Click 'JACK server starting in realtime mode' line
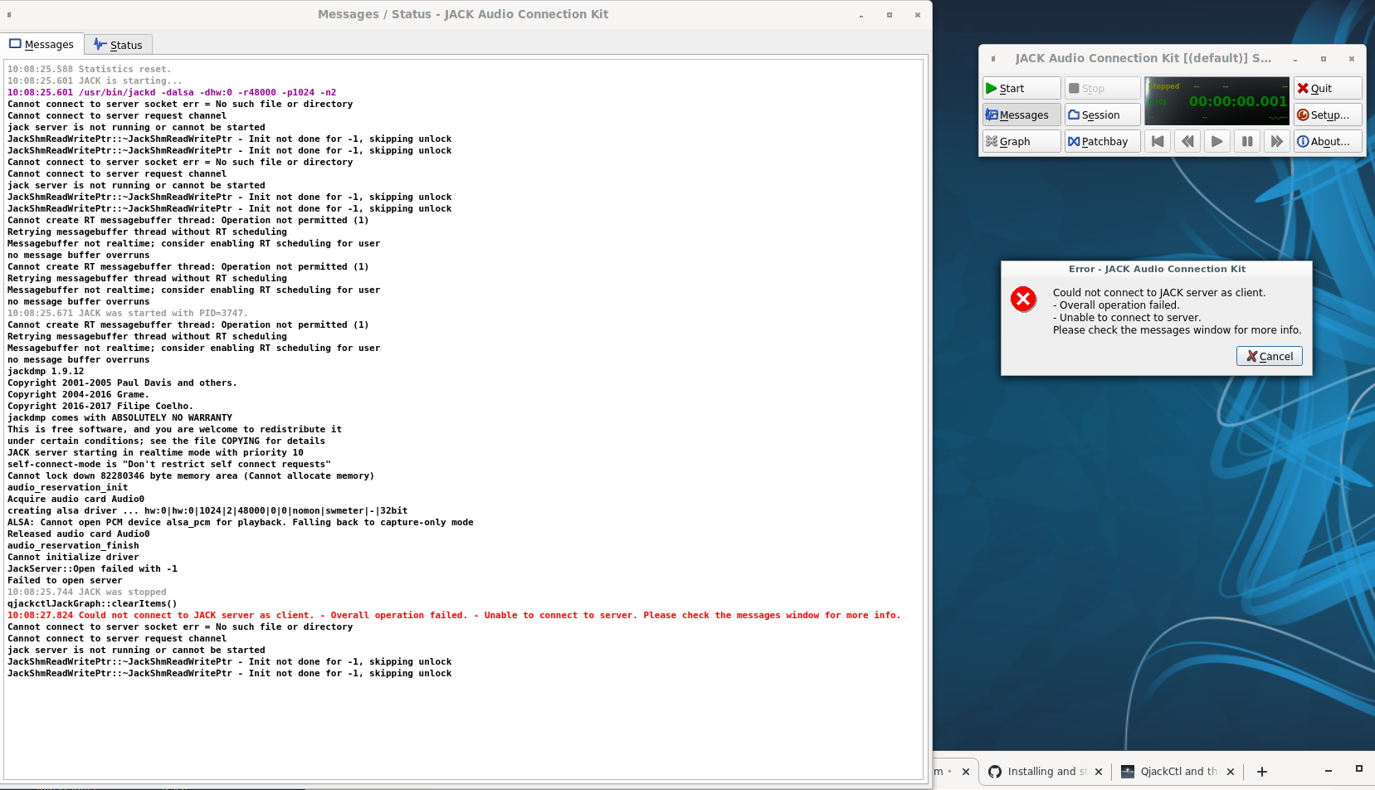Screen dimensions: 1375x790 pyautogui.click(x=156, y=452)
